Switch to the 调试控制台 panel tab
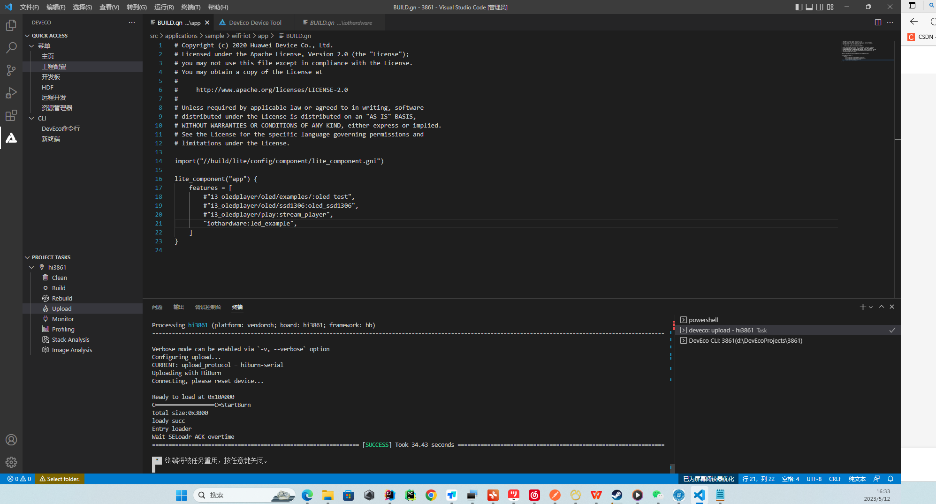 coord(208,307)
